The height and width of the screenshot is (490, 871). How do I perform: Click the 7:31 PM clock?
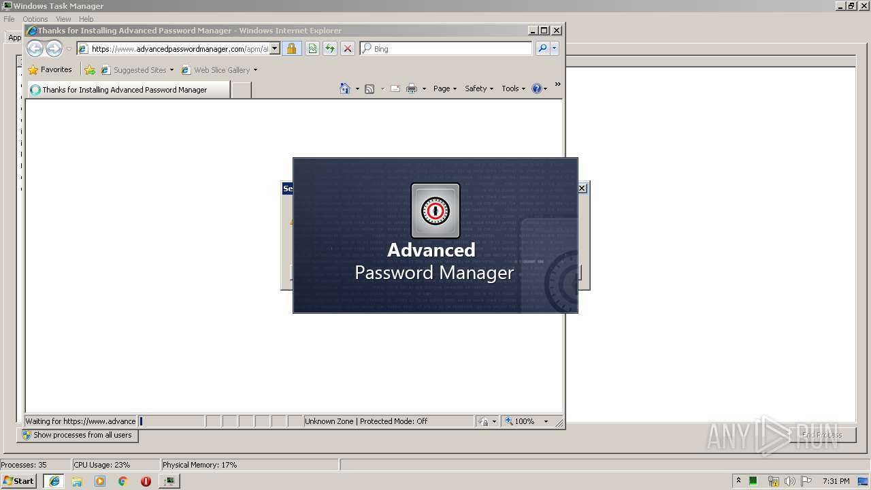(x=836, y=481)
